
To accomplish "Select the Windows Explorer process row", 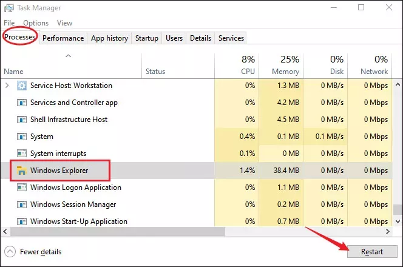I will point(197,171).
